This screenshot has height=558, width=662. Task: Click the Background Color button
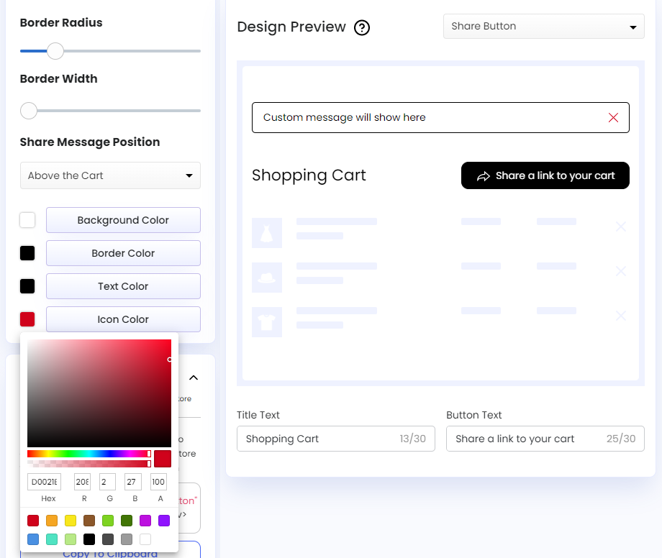(x=122, y=220)
